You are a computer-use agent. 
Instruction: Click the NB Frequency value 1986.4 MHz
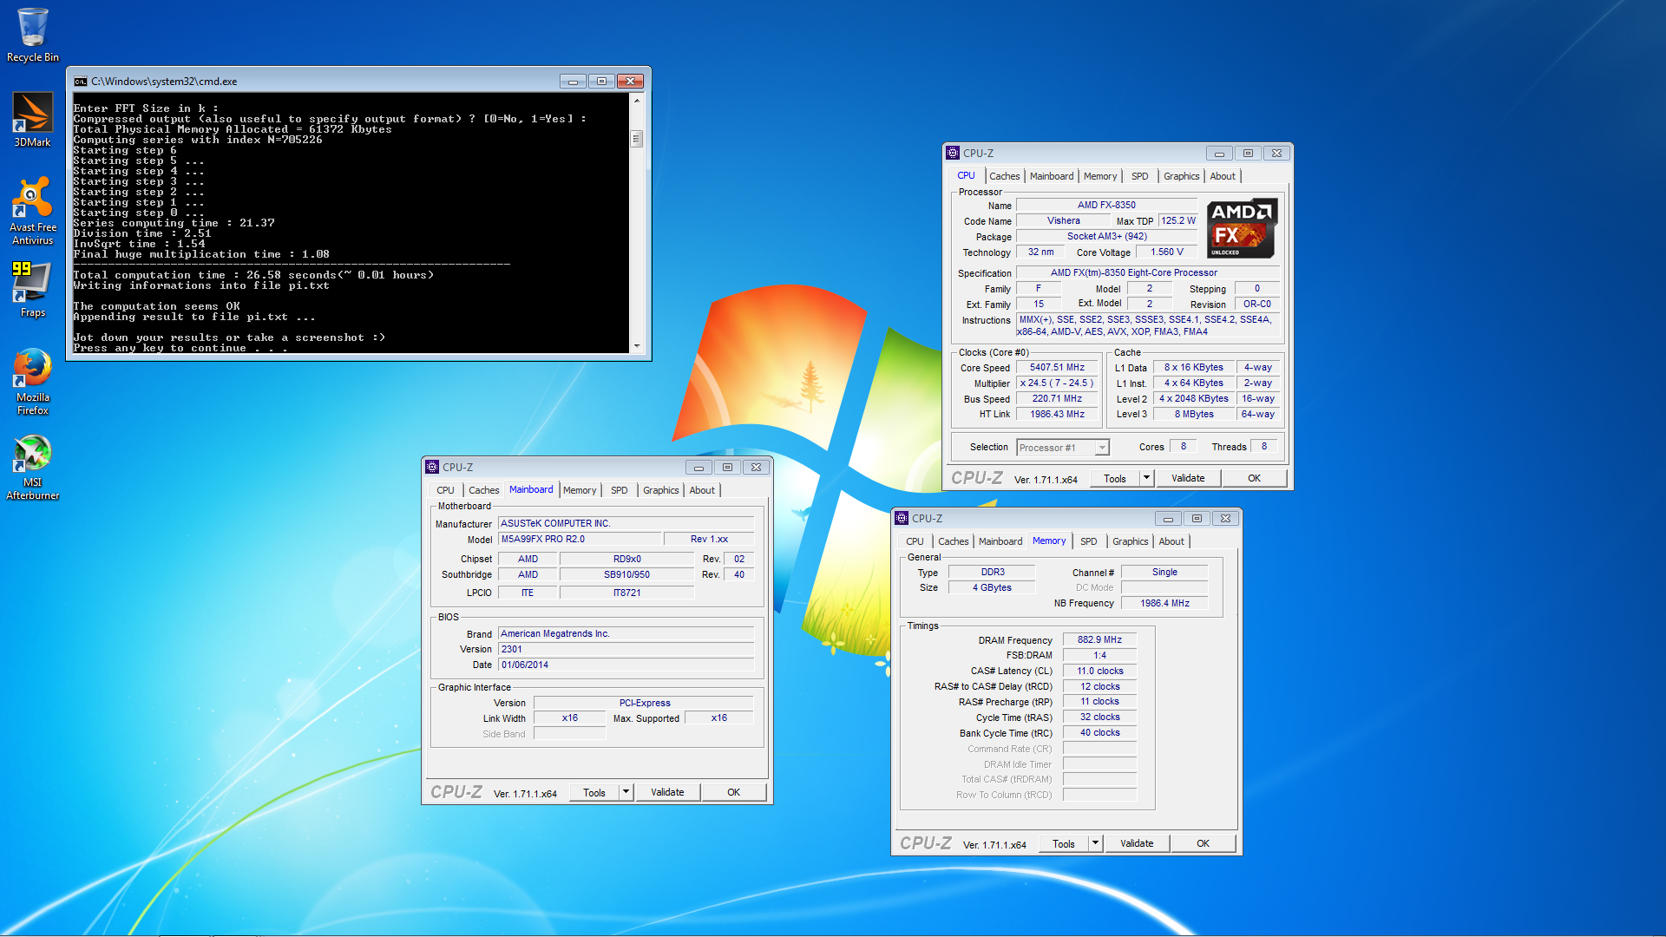(x=1164, y=603)
